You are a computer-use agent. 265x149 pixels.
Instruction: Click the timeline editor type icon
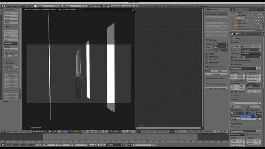click(3, 145)
